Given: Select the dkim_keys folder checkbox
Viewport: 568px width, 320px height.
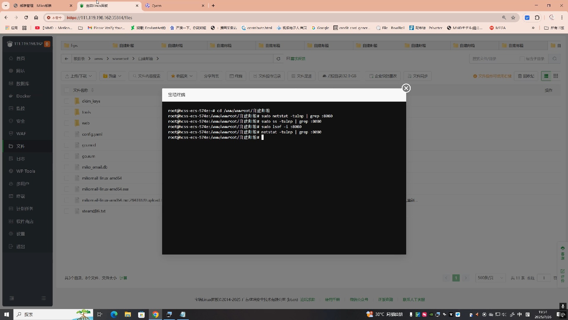Looking at the screenshot, I should (x=67, y=101).
